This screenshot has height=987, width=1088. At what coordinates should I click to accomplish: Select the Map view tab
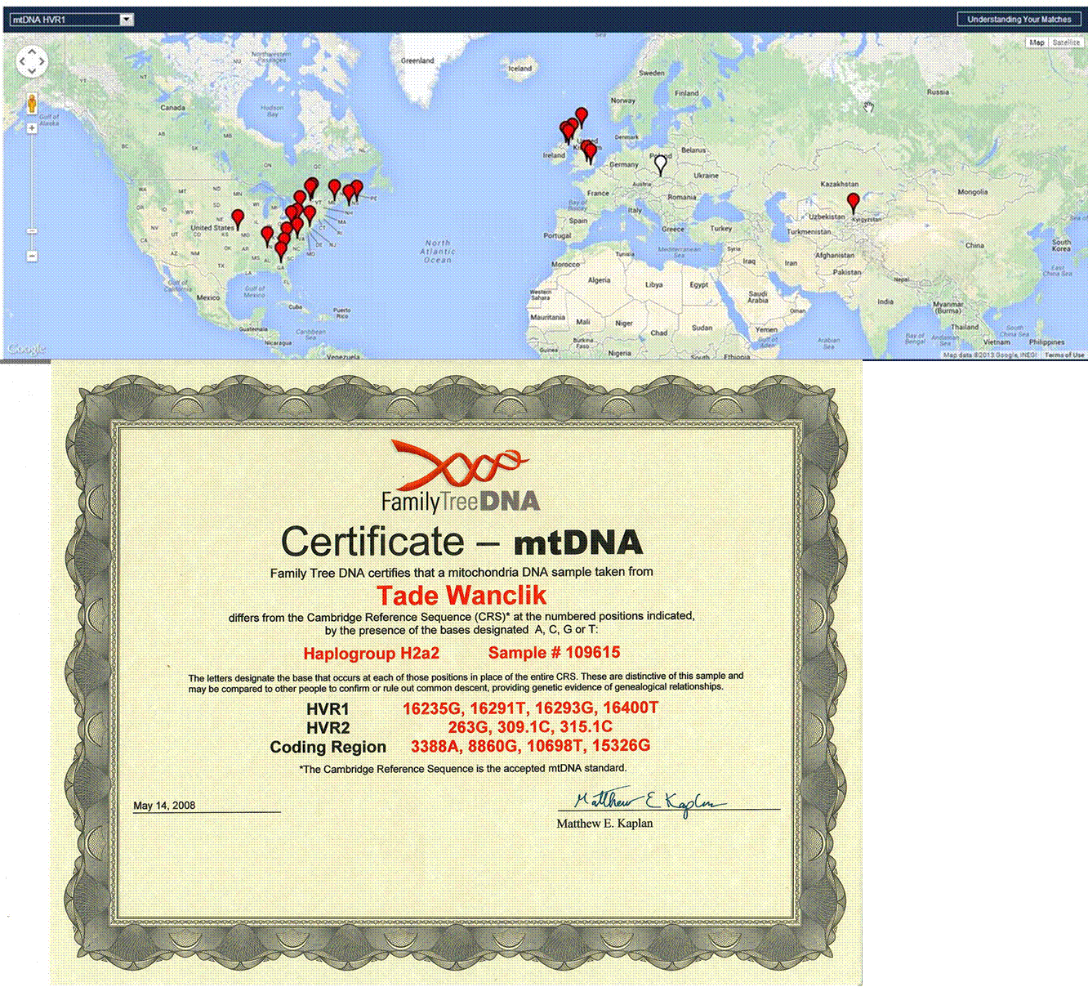[1037, 42]
